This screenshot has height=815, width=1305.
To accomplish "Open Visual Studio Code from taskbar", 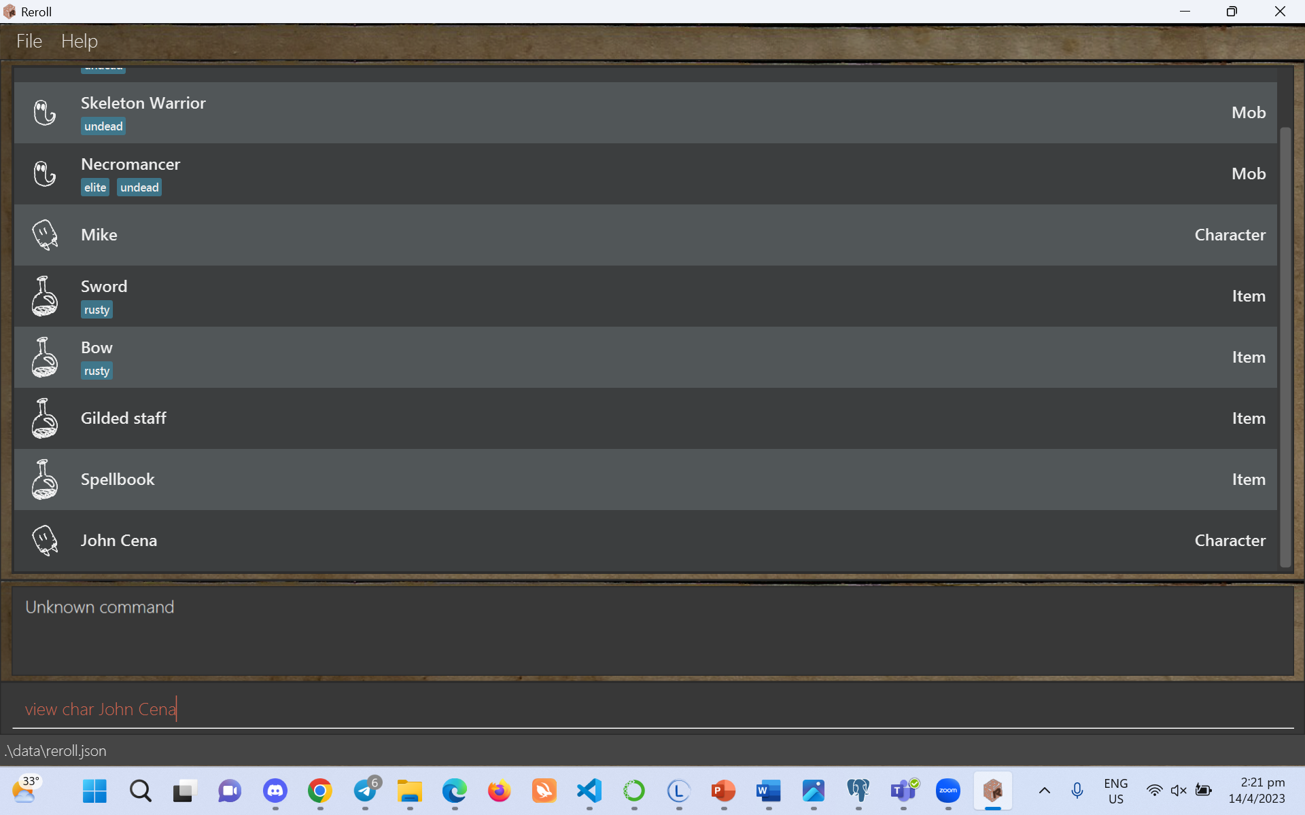I will [x=589, y=791].
